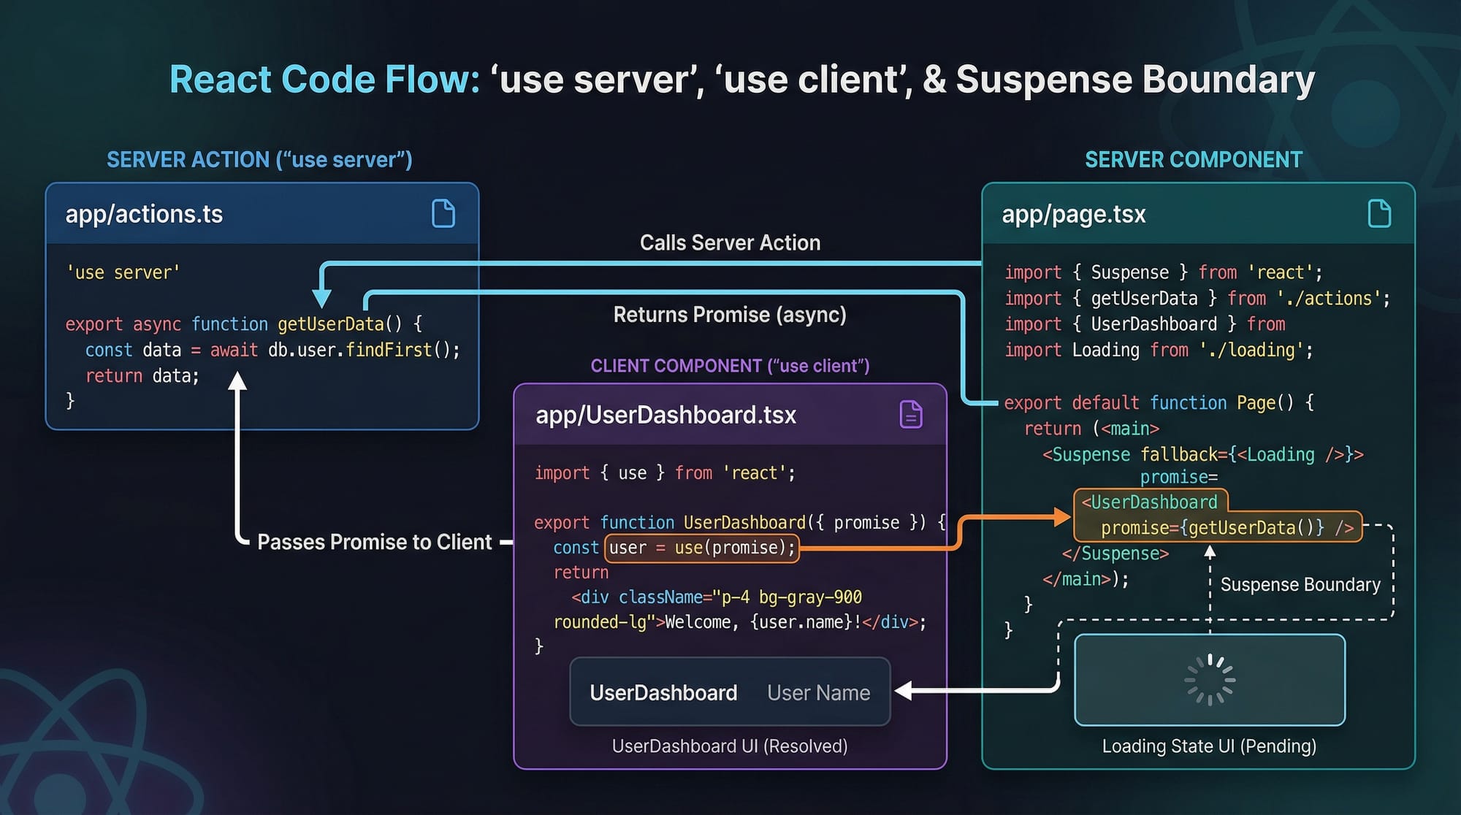Click the purple document icon on UserDashboard.tsx
This screenshot has height=815, width=1461.
[x=910, y=414]
